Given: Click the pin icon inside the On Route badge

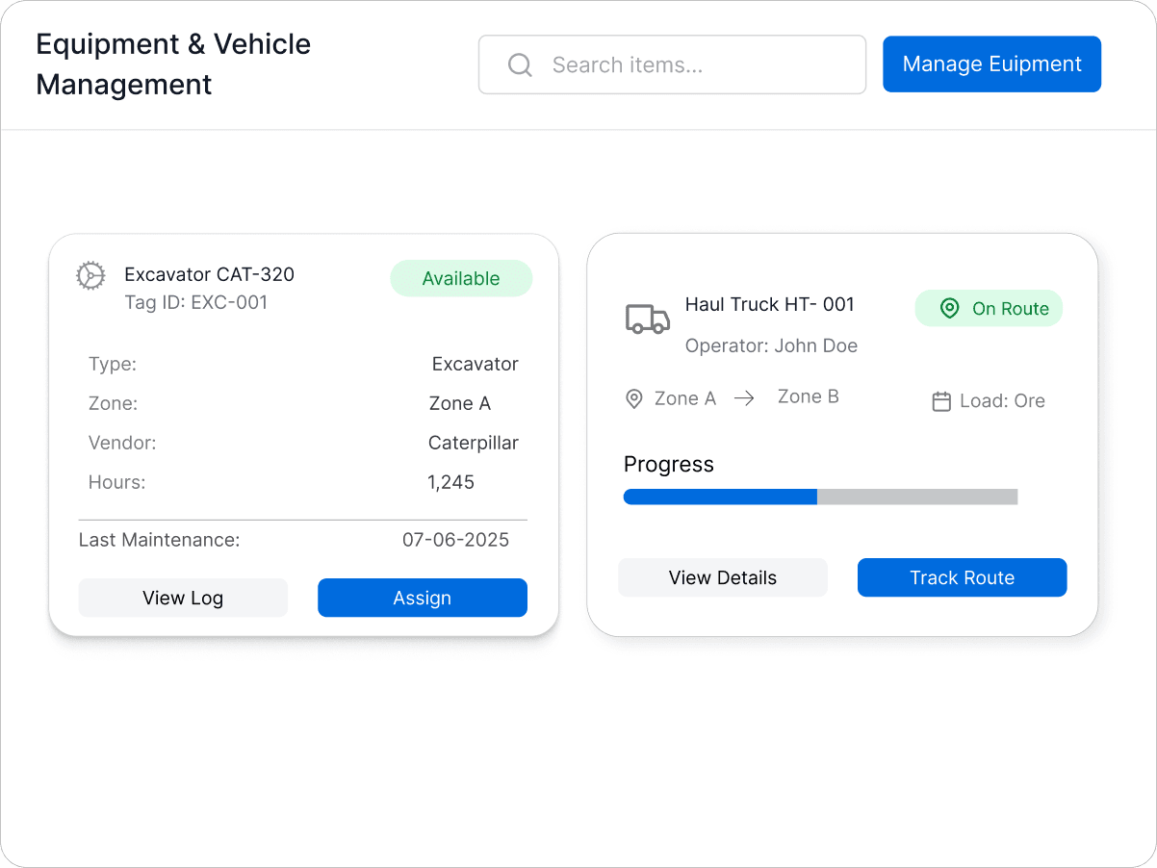Looking at the screenshot, I should click(x=949, y=308).
